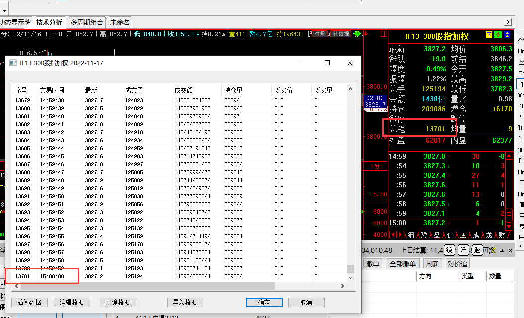Switch to the 多周期组合 tab
The height and width of the screenshot is (318, 524).
pos(86,22)
